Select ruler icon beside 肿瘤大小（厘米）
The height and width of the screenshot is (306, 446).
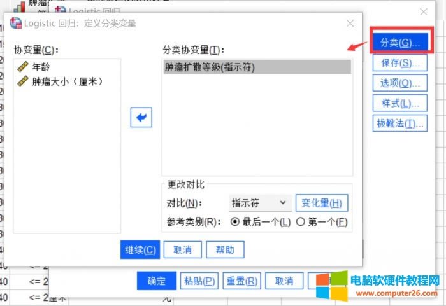[x=23, y=81]
